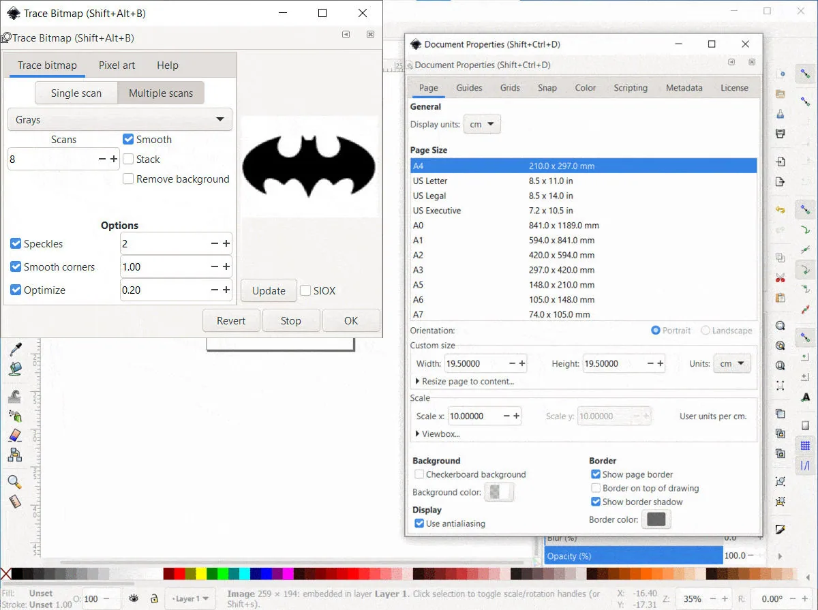818x610 pixels.
Task: Select the Dropper color picker tool
Action: (x=14, y=350)
